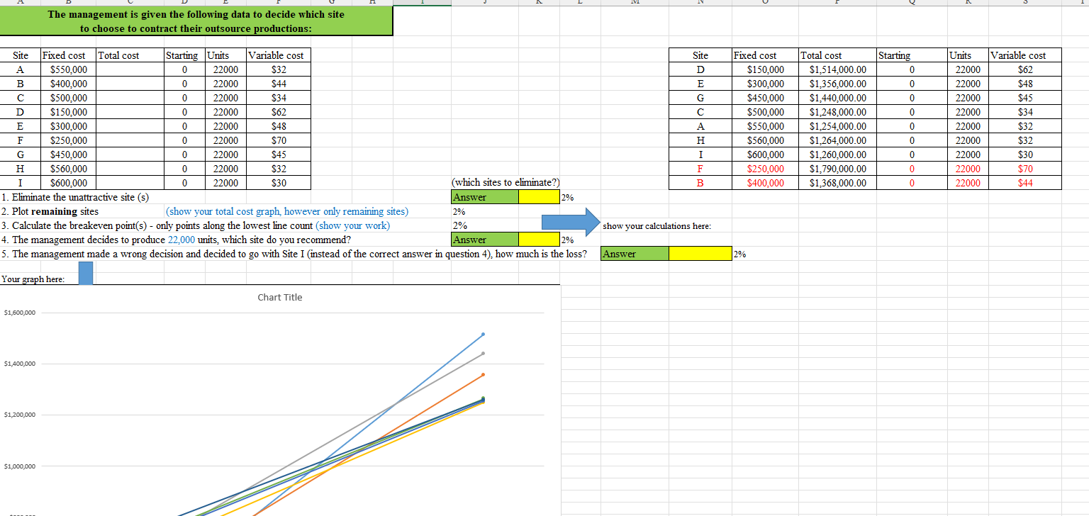Select question 3 about calculating breakeven points
This screenshot has width=1089, height=516.
coord(196,225)
